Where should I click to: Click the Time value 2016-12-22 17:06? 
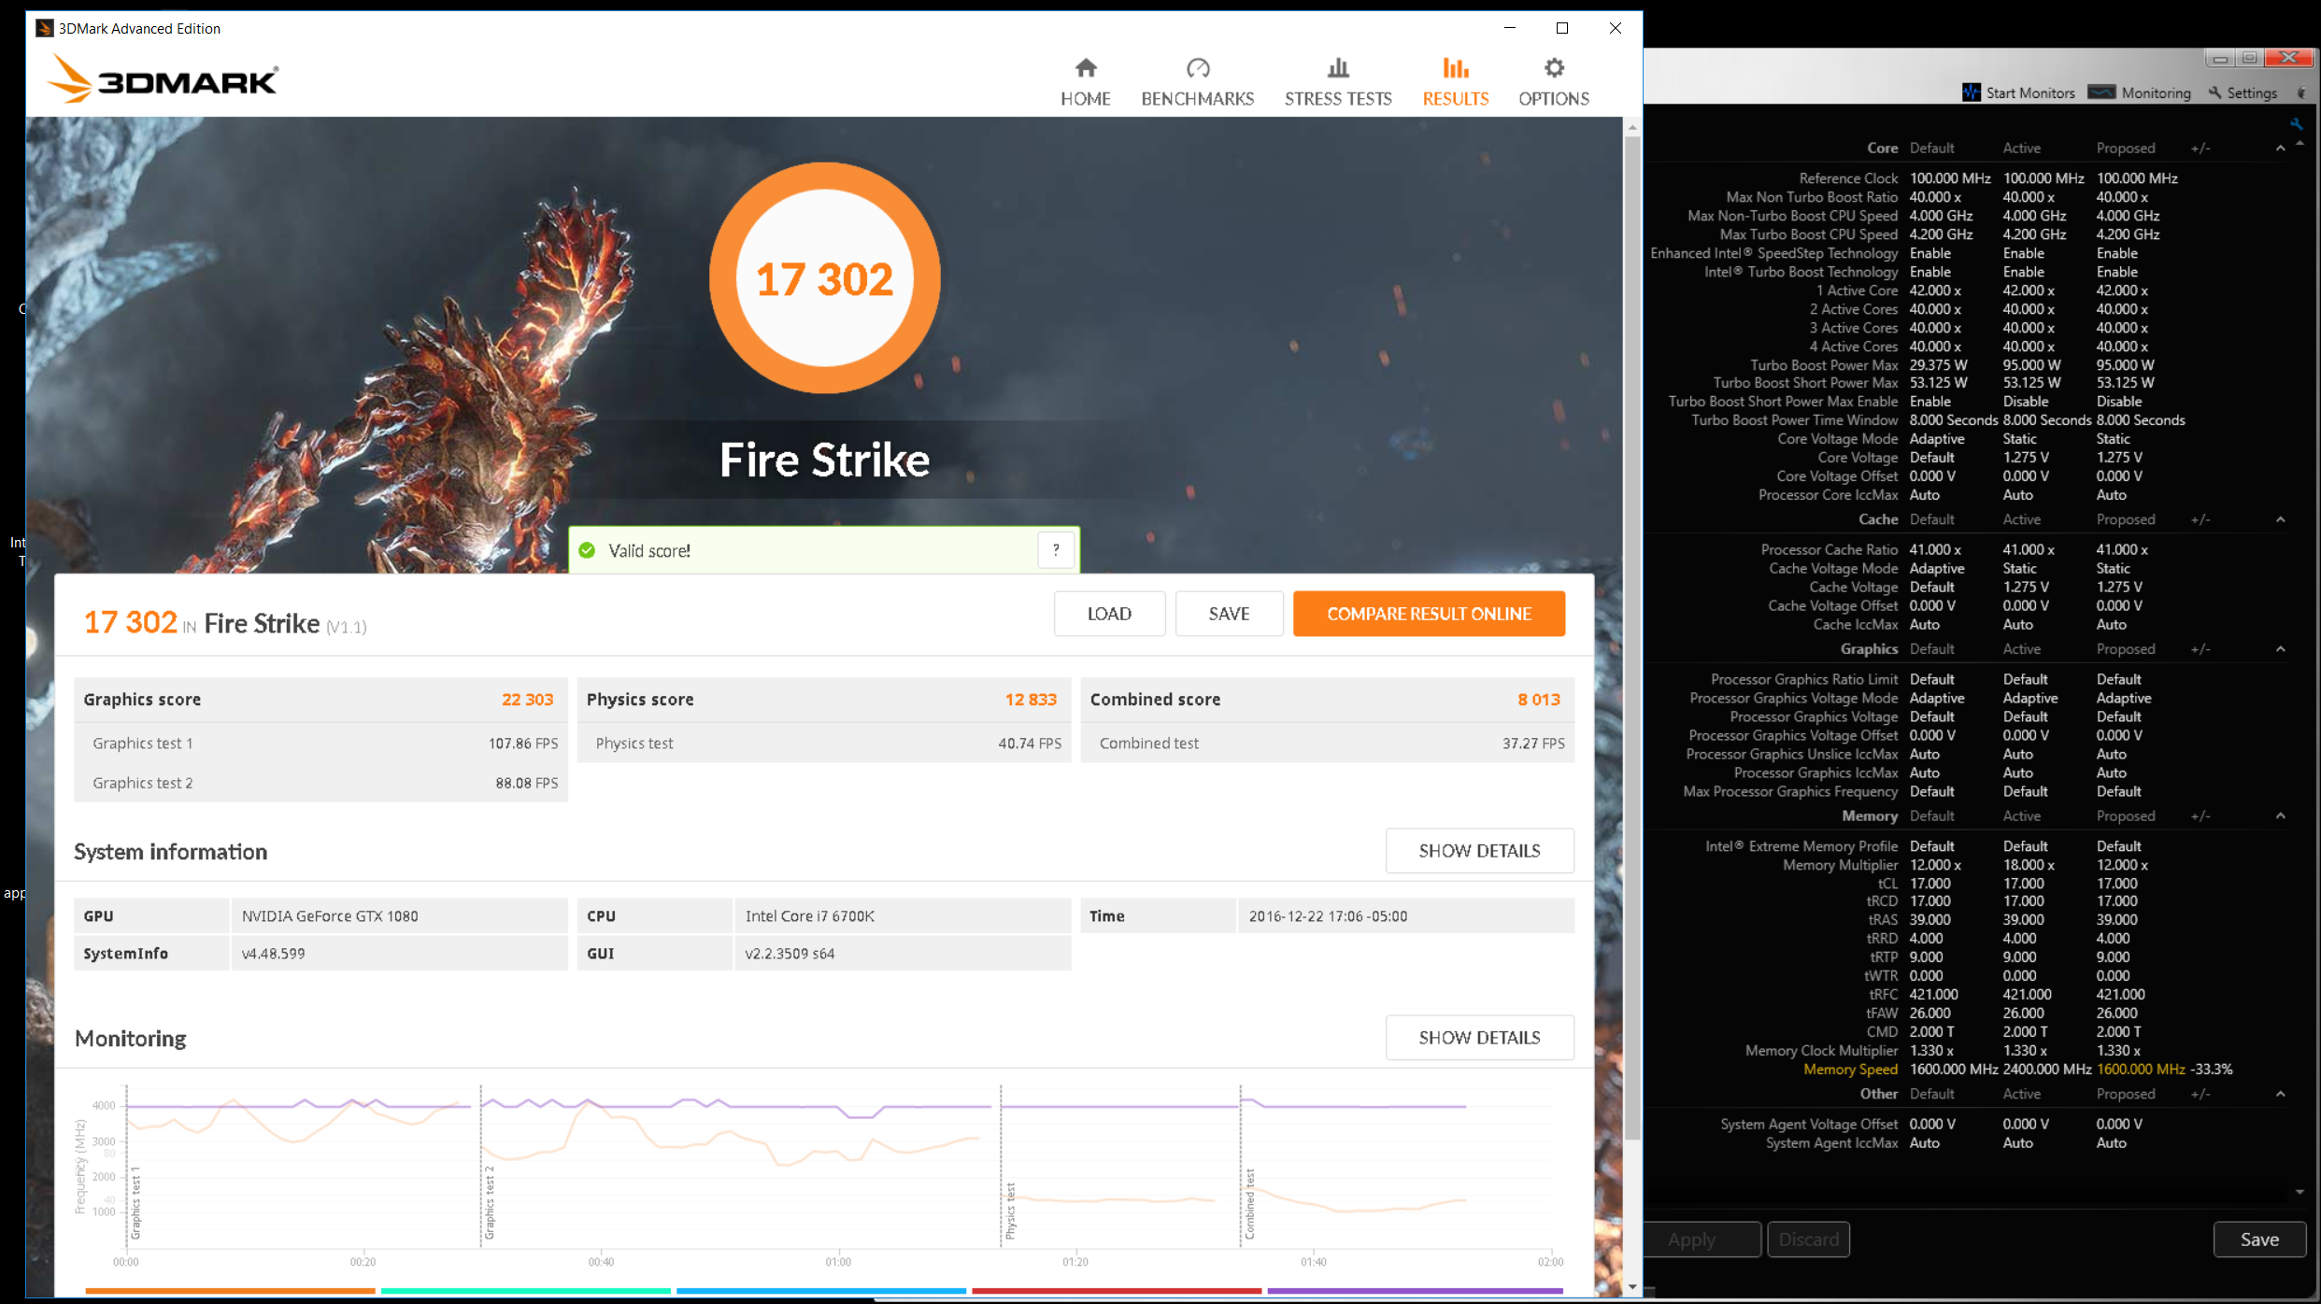point(1328,916)
